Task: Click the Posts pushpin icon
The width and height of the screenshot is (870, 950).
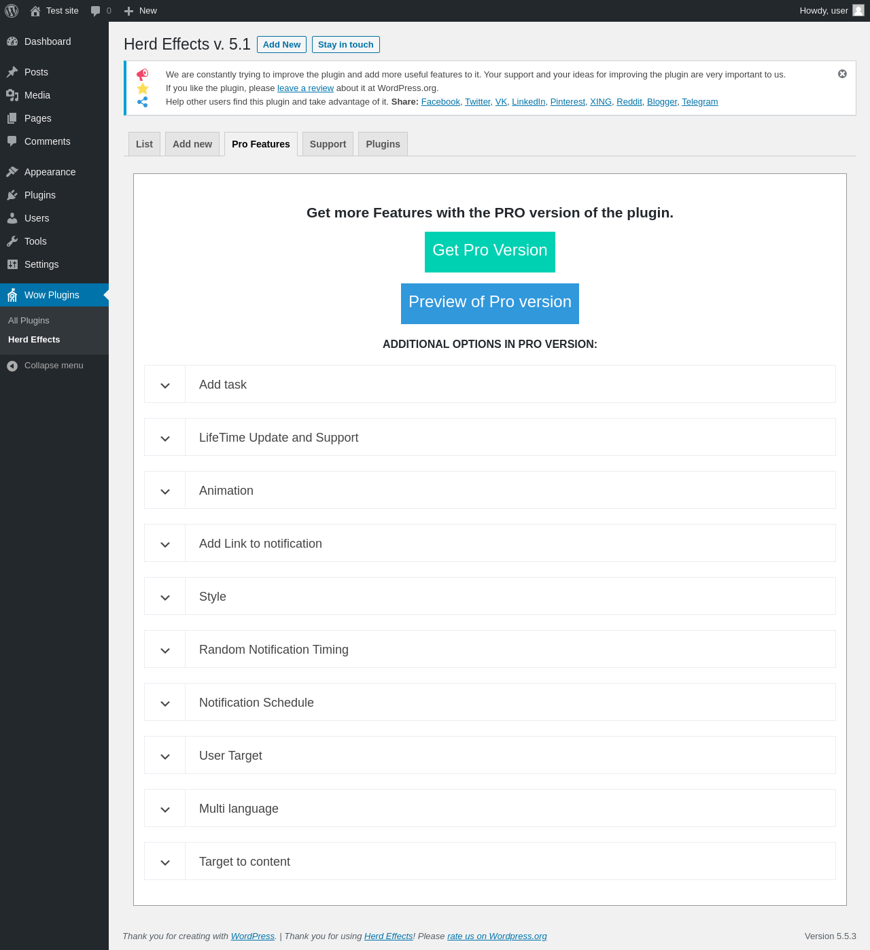Action: point(12,72)
